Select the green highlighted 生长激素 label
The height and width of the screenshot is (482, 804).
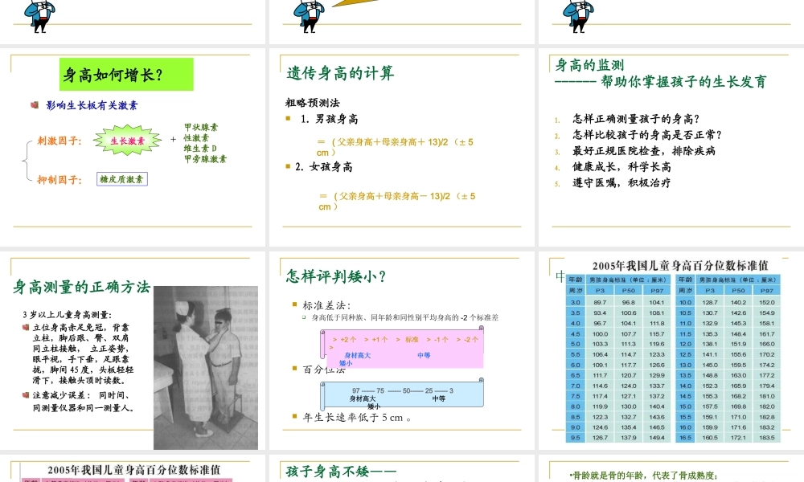pyautogui.click(x=126, y=138)
